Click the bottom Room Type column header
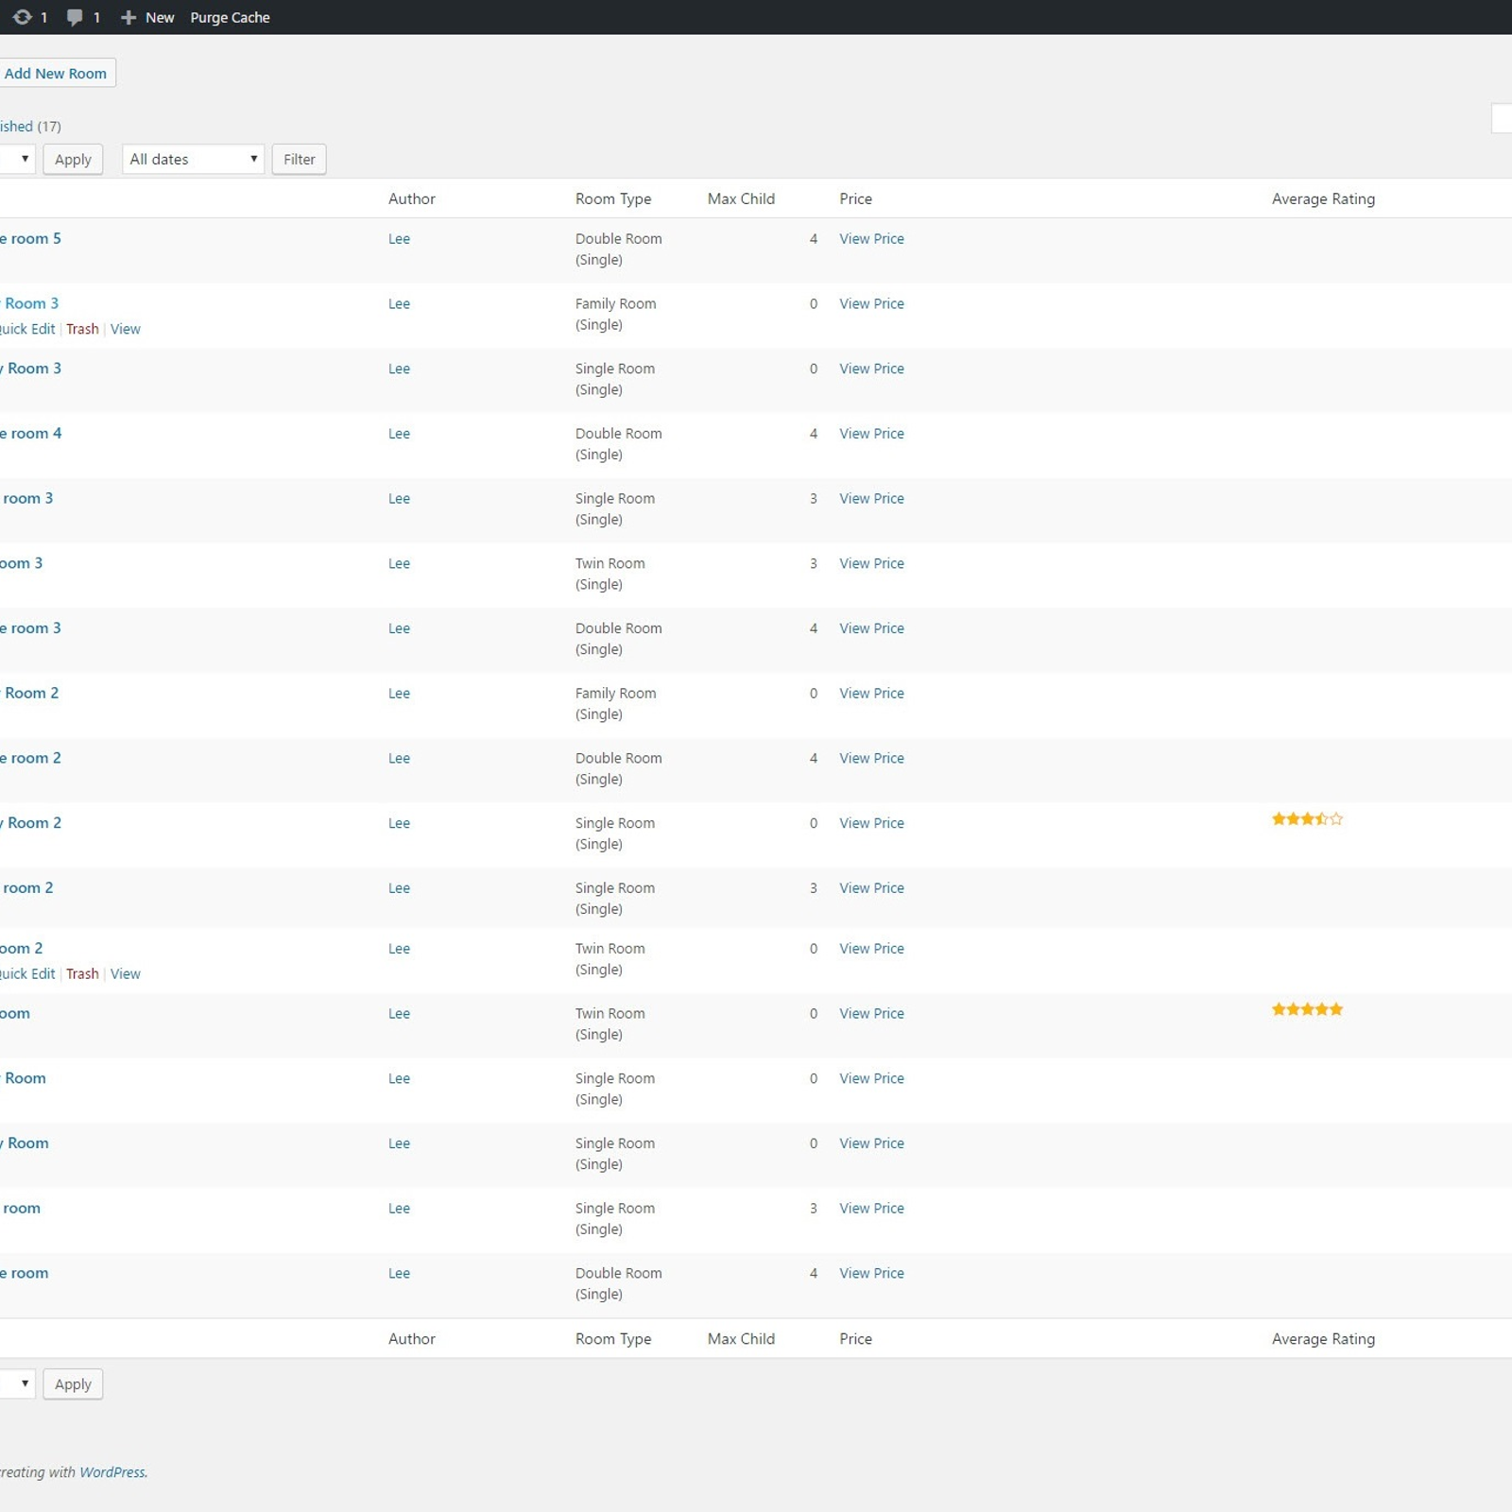The image size is (1512, 1512). (x=613, y=1338)
